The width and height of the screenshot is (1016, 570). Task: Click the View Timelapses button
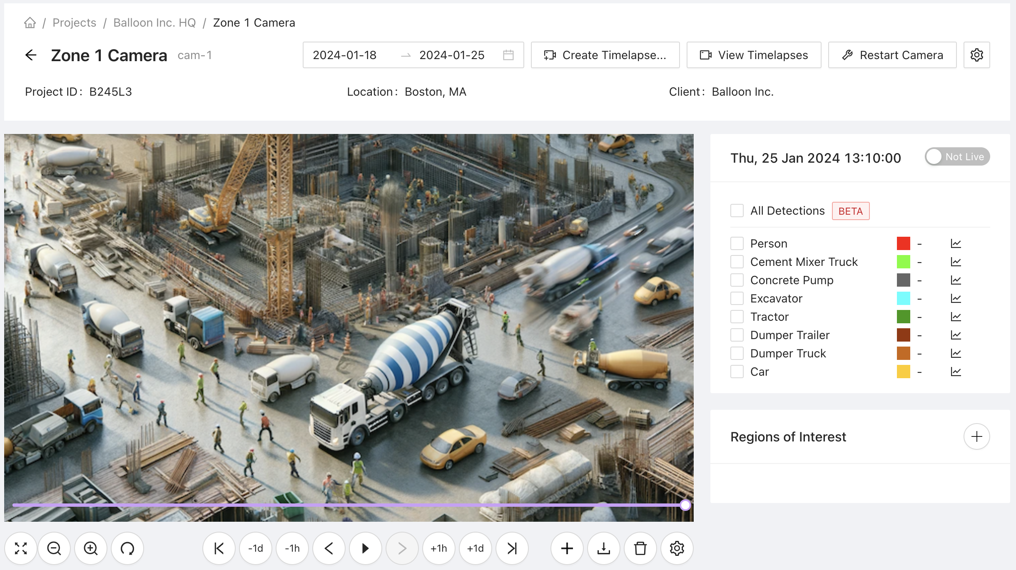(754, 55)
